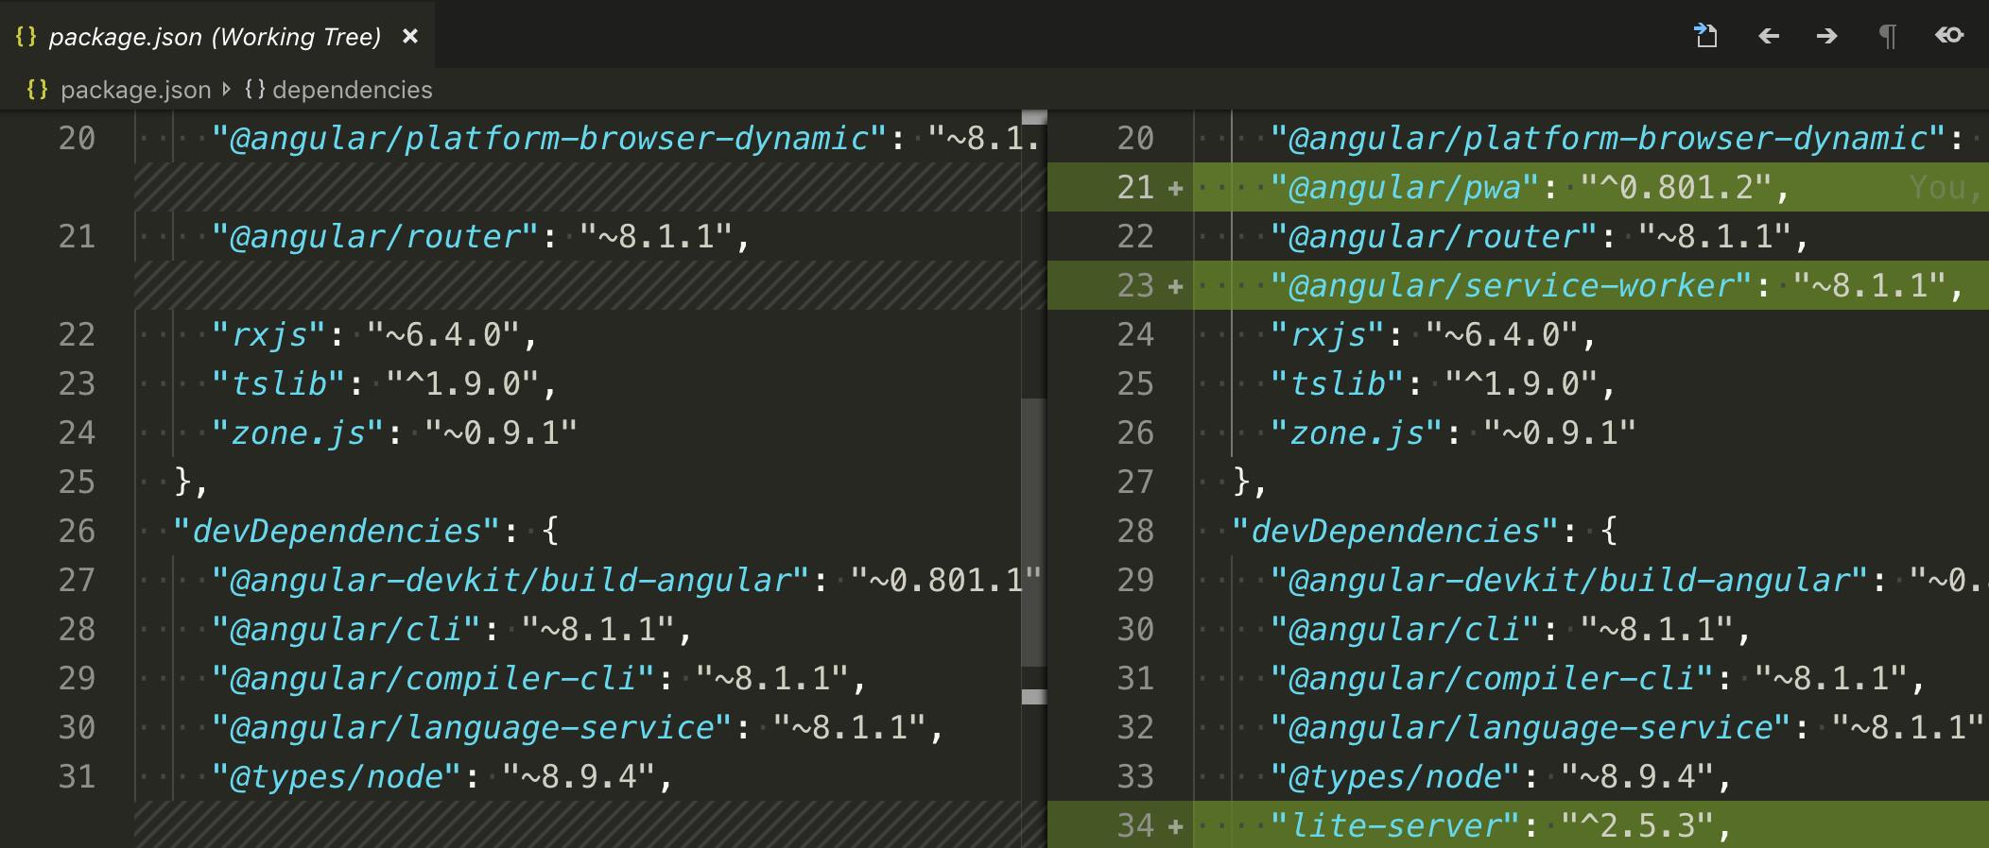The width and height of the screenshot is (1989, 848).
Task: Click "@angular/cli" in the left pane
Action: pos(346,629)
